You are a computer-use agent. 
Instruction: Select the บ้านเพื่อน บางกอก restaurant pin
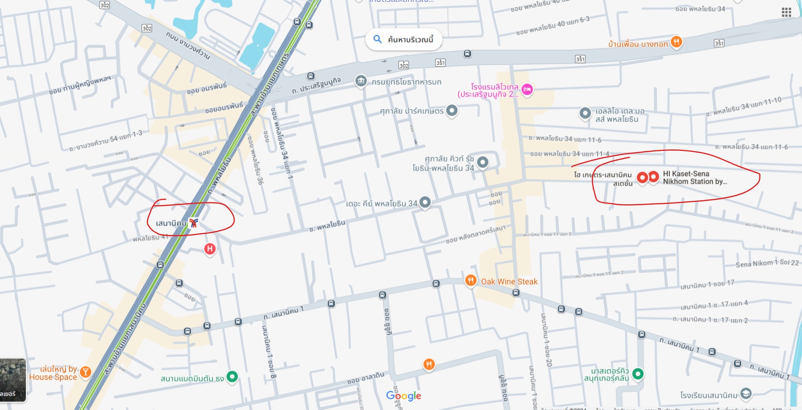[676, 42]
